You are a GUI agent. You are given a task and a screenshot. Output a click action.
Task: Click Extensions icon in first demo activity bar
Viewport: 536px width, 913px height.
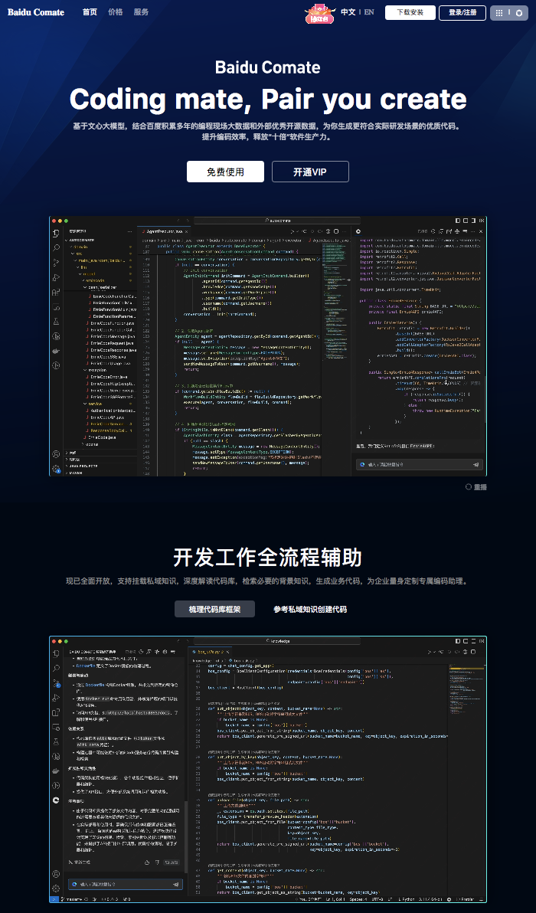point(57,293)
